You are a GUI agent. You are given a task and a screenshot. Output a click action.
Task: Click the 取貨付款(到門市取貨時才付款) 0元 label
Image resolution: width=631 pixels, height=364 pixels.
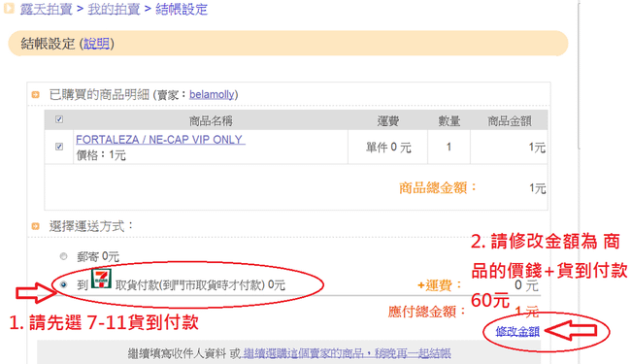[200, 284]
